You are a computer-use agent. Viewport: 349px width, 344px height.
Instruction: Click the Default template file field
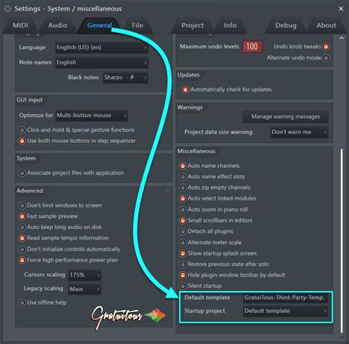pyautogui.click(x=286, y=298)
